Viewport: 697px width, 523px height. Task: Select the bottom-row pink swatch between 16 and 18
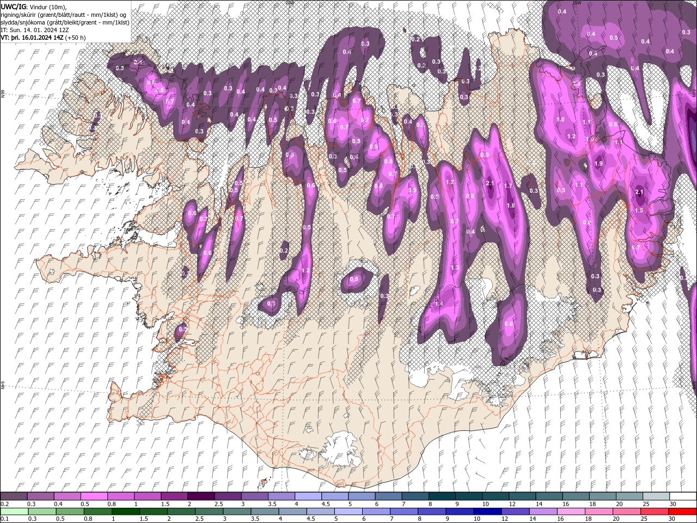[x=572, y=511]
